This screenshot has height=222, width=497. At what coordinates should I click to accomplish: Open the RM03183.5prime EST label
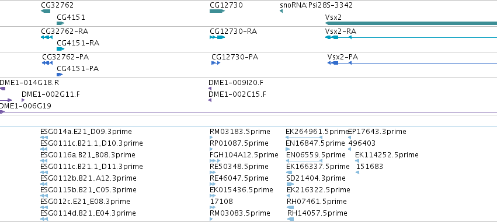point(240,132)
